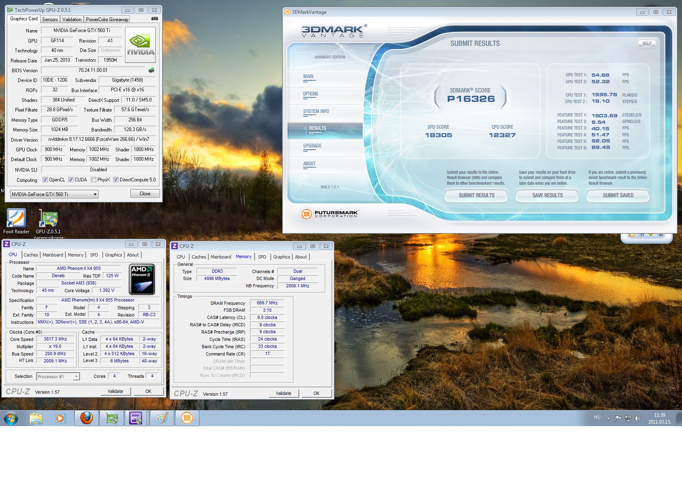This screenshot has width=682, height=487.
Task: Open the Foxit Reader desktop shortcut
Action: pos(16,222)
